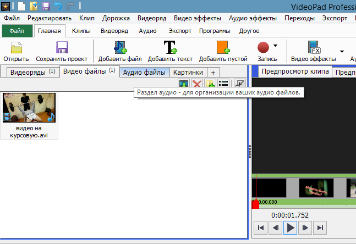Add a new bin tab with plus
Image resolution: width=356 pixels, height=244 pixels.
click(x=213, y=73)
